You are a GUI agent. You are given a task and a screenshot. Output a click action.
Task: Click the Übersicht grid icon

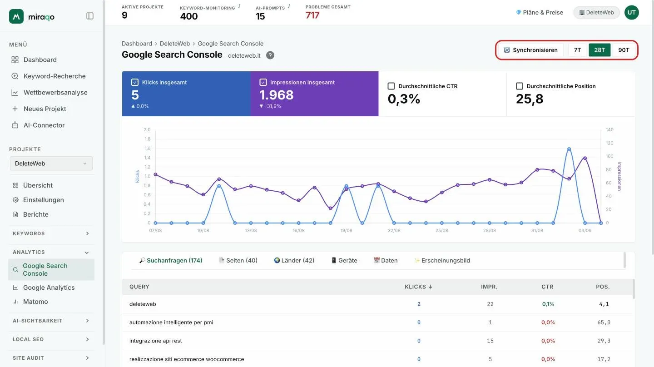pos(15,185)
